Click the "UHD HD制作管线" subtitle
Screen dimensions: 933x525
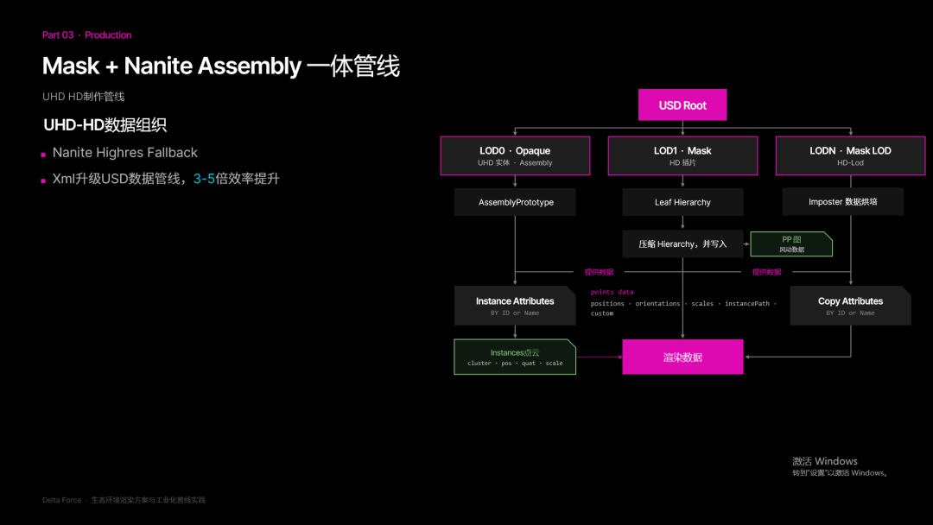pos(83,97)
